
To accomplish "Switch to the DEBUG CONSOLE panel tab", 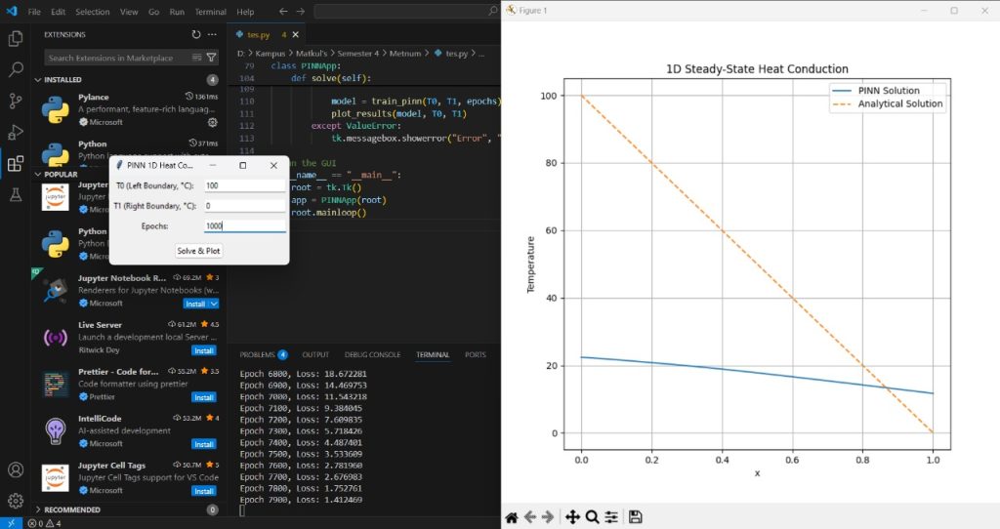I will coord(372,354).
